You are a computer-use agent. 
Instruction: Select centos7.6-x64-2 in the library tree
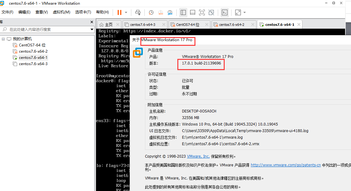(x=33, y=51)
